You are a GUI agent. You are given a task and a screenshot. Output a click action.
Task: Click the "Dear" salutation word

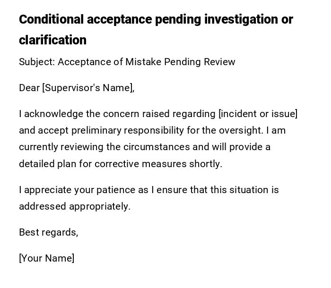pos(29,88)
